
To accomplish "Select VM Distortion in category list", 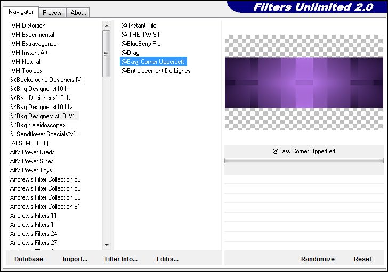I will point(29,26).
